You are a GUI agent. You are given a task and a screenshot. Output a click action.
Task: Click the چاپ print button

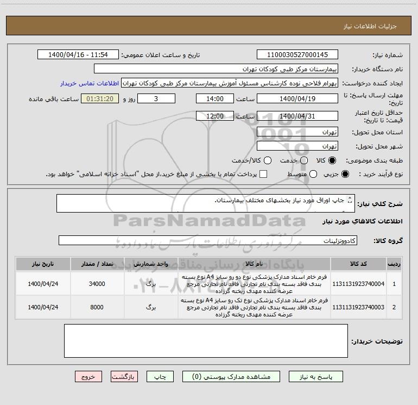coord(160,377)
